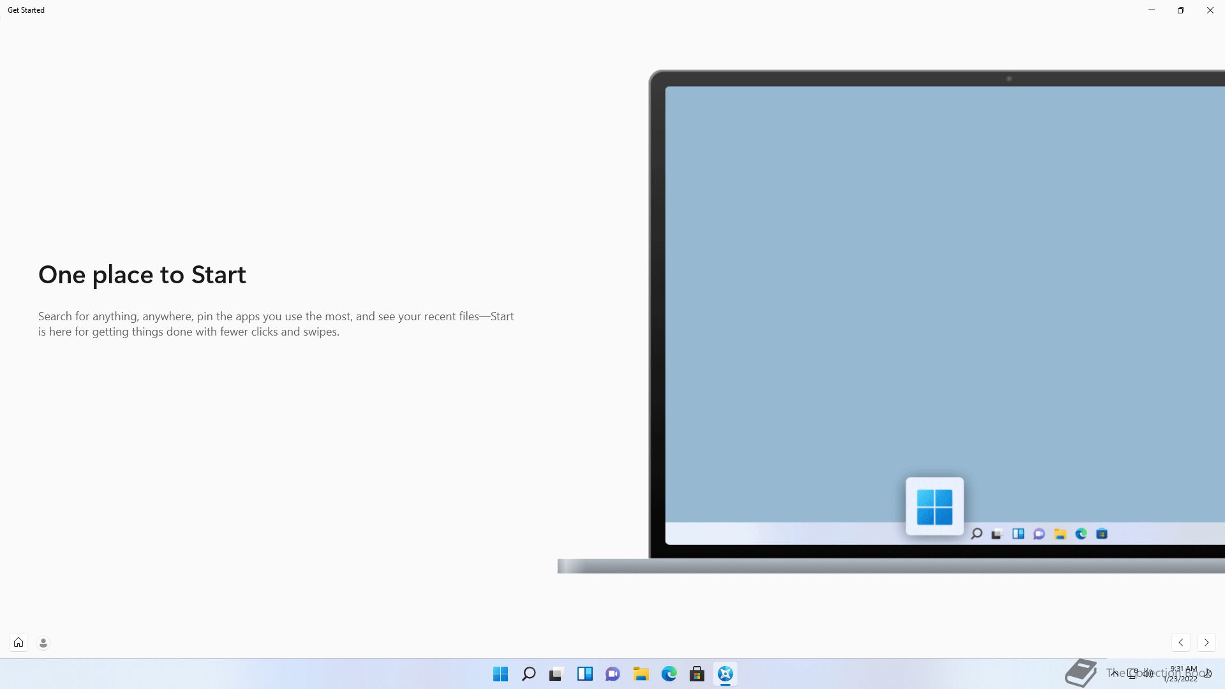1225x689 pixels.
Task: Open the account profile icon
Action: tap(43, 643)
